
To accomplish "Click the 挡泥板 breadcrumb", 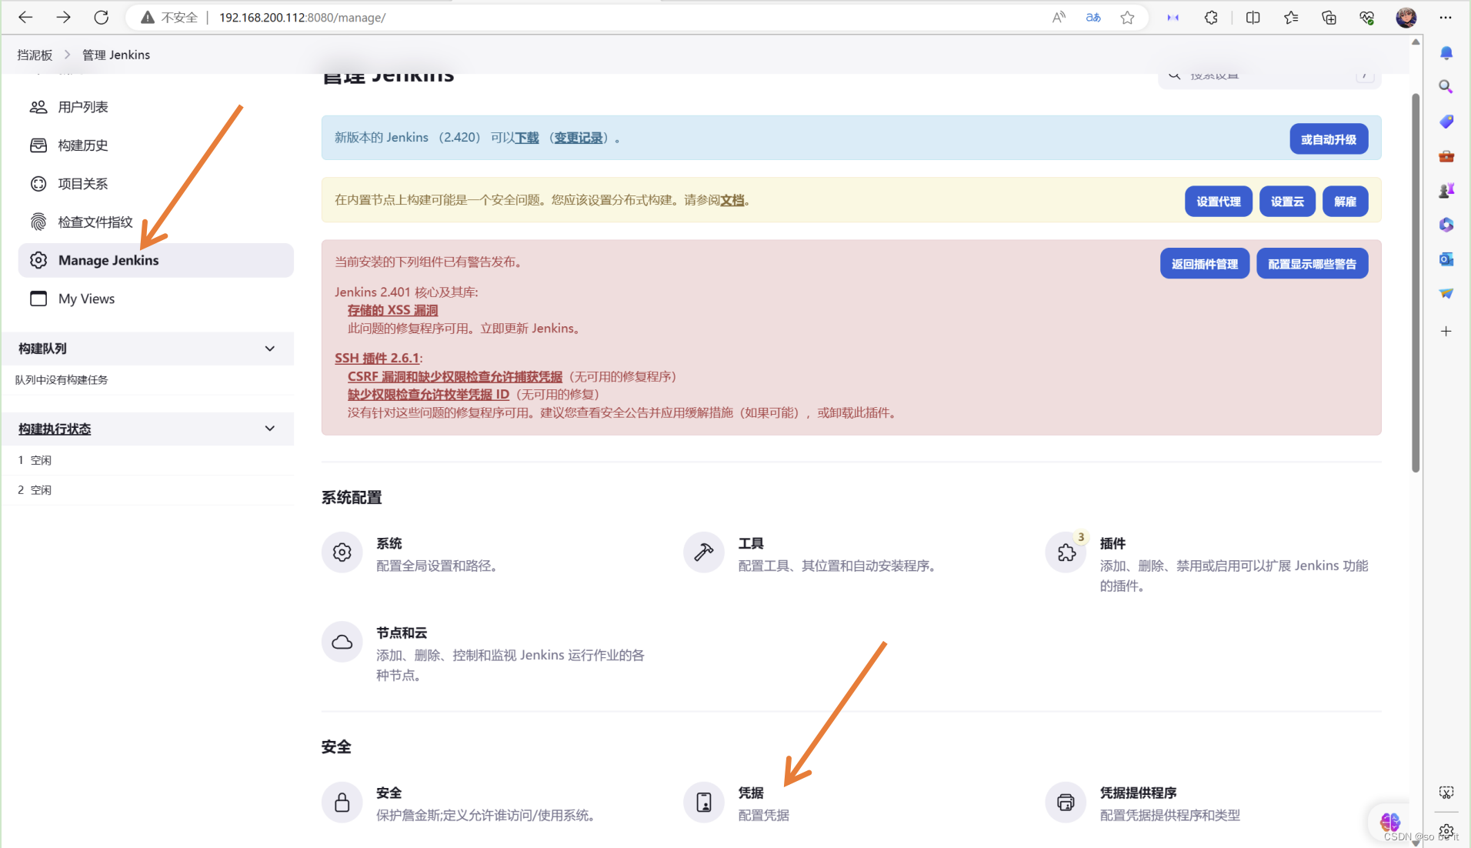I will (x=35, y=55).
